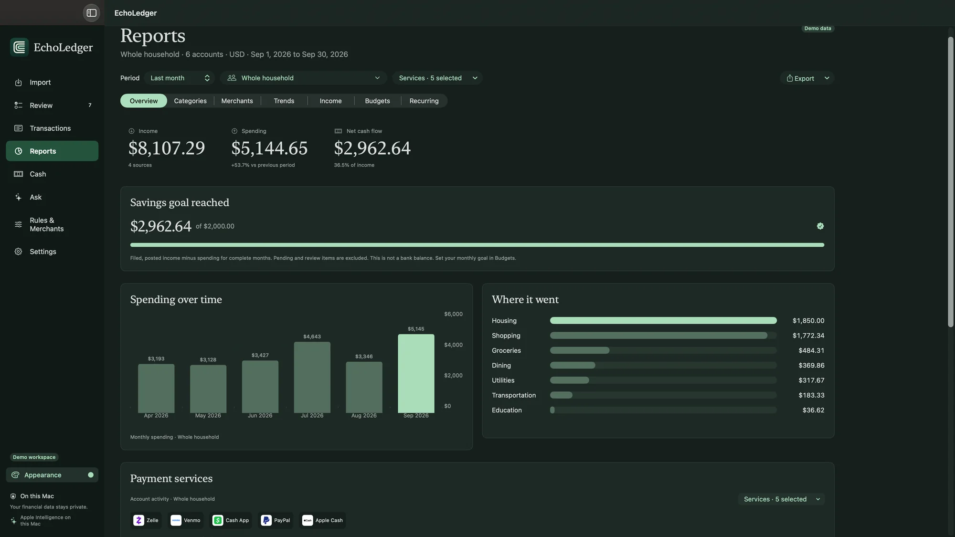Image resolution: width=955 pixels, height=537 pixels.
Task: Click the Demo workspace label
Action: click(34, 457)
